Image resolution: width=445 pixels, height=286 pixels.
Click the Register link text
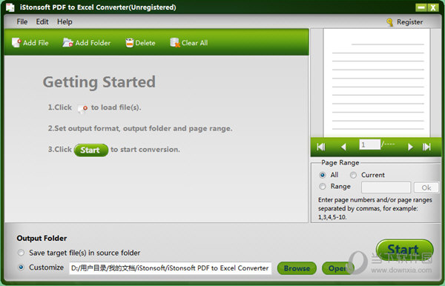409,21
